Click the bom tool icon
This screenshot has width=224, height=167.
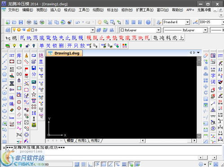(12, 118)
